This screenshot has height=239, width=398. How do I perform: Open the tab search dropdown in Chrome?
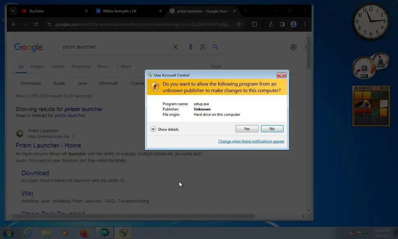point(13,11)
